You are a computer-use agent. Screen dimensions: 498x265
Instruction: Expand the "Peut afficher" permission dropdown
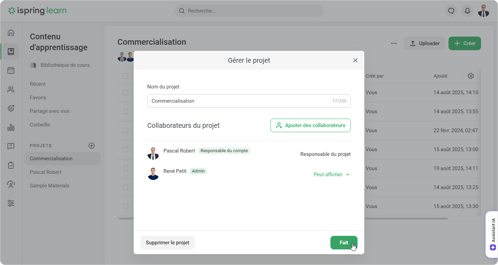click(331, 175)
